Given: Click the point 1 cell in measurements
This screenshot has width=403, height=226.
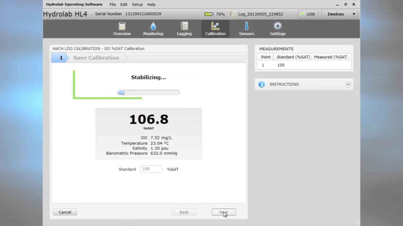Looking at the screenshot, I should [263, 65].
